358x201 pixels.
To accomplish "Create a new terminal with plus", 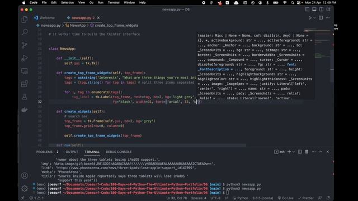I will point(289,152).
